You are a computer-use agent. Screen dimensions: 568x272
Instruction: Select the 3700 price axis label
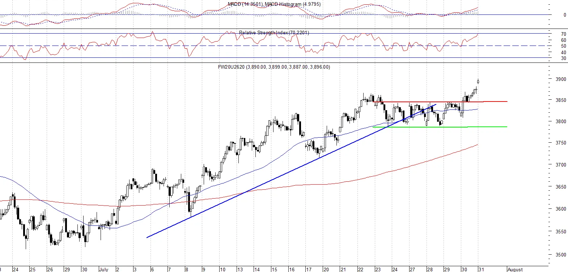tap(561, 165)
